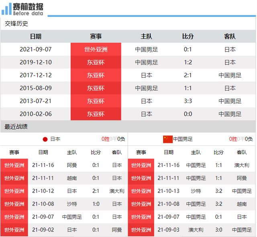The width and height of the screenshot is (257, 237).
Task: Click the 主队 header in 交锋历史 table
Action: pyautogui.click(x=146, y=36)
